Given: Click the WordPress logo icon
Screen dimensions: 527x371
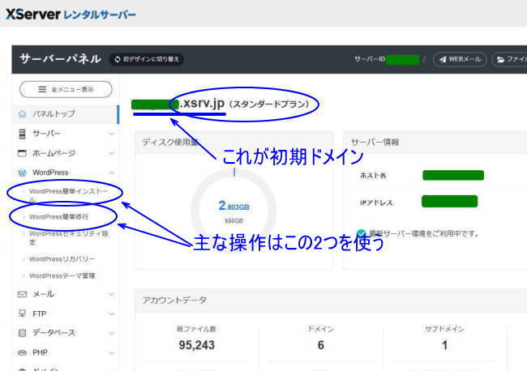Looking at the screenshot, I should [x=23, y=173].
